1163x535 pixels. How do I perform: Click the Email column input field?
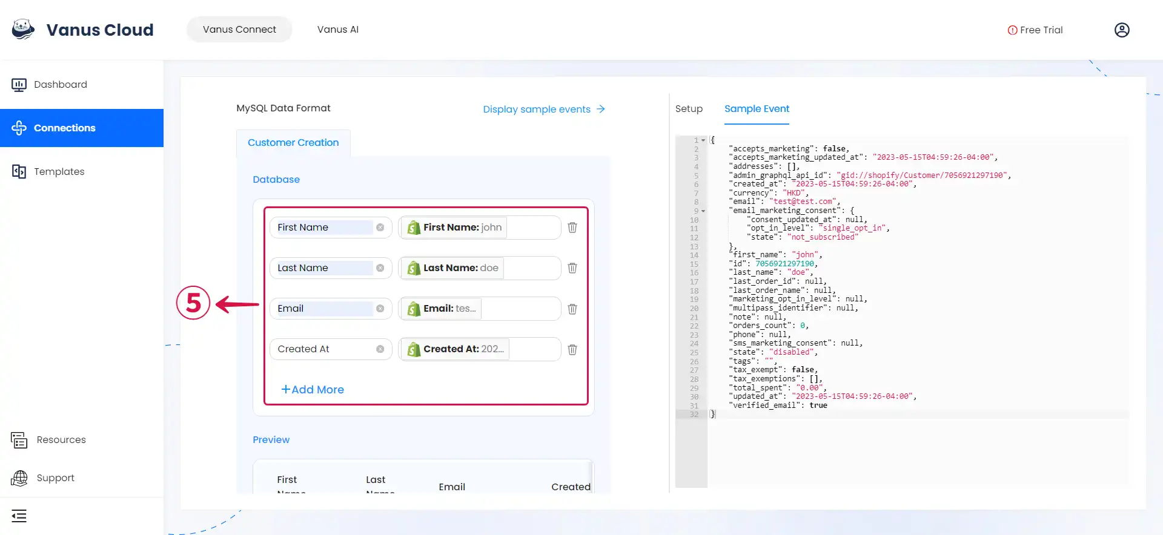click(x=331, y=309)
